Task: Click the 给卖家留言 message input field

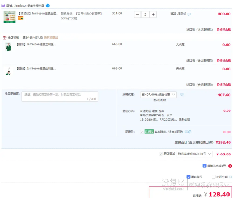Action: point(60,97)
